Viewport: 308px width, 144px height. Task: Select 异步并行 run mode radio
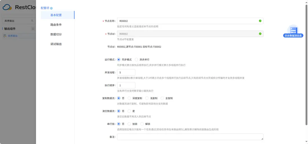[136, 59]
